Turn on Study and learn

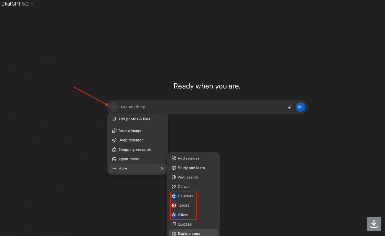pos(191,168)
